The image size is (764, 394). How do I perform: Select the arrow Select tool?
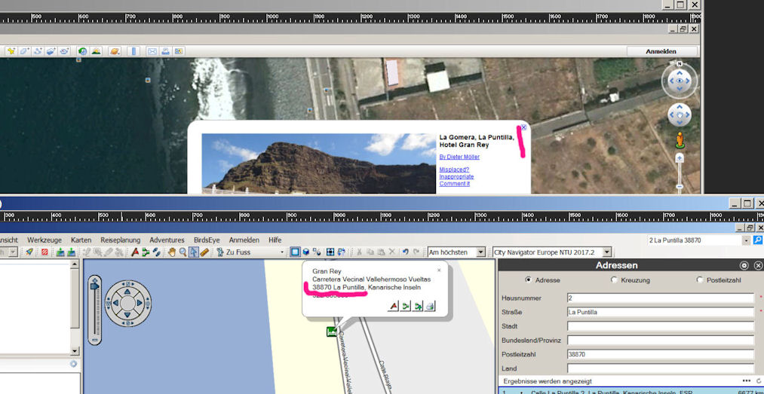pyautogui.click(x=193, y=252)
